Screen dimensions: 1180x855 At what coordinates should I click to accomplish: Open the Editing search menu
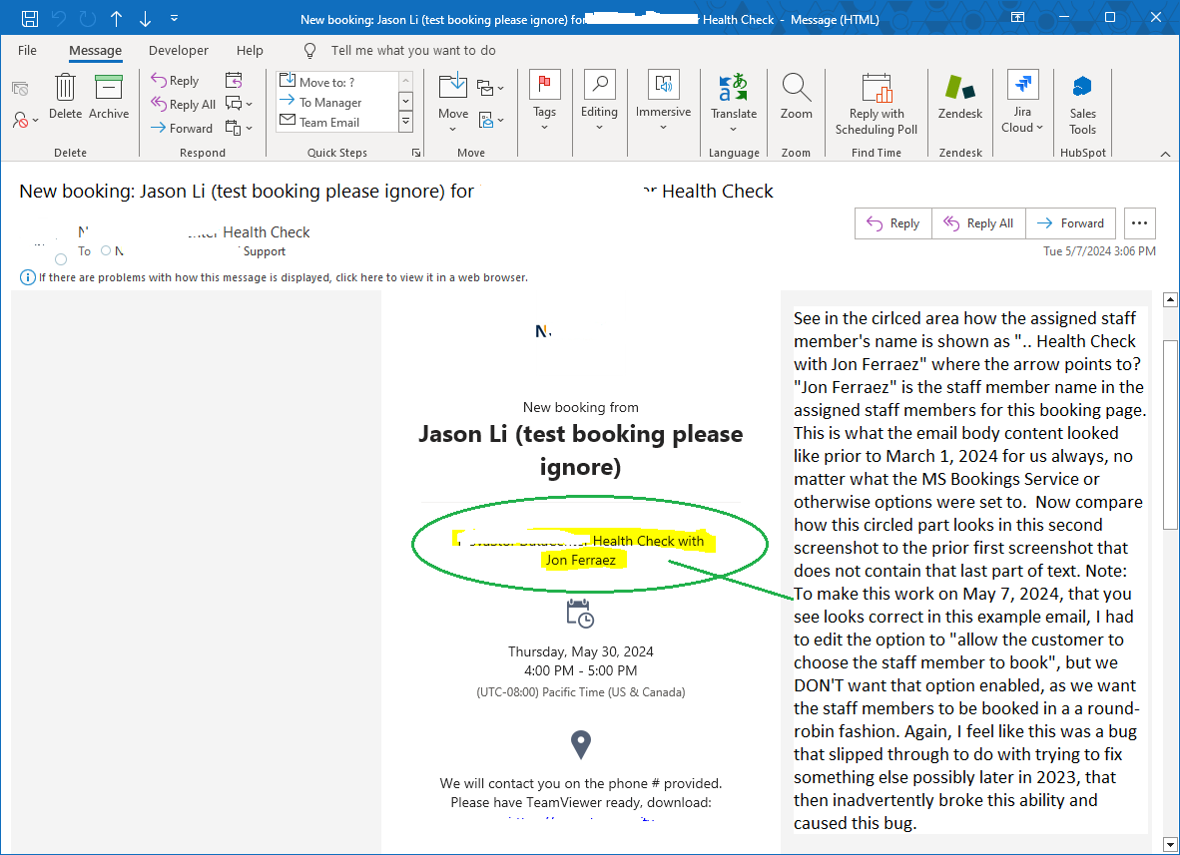click(599, 101)
